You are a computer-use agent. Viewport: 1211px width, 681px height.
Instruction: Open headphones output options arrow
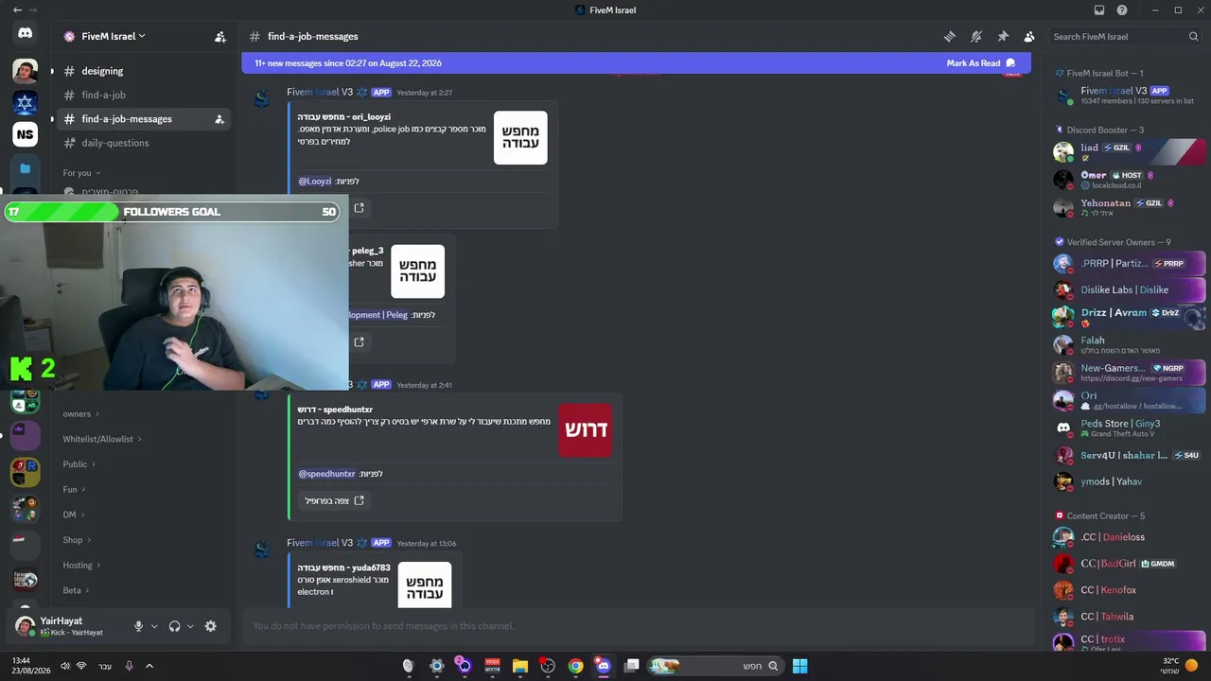[x=190, y=626]
